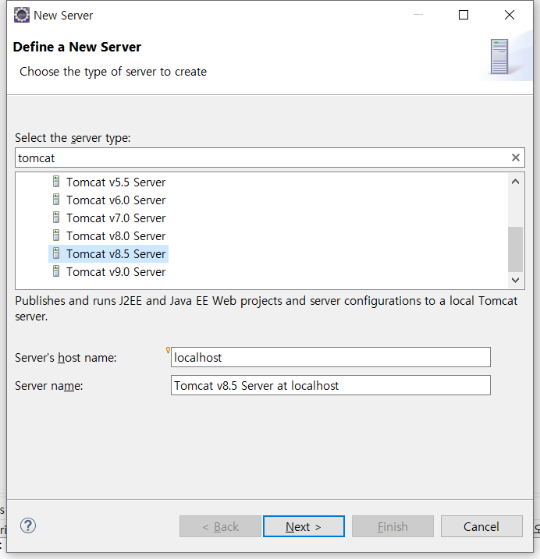Click the Tomcat v7.0 Server icon

[56, 217]
